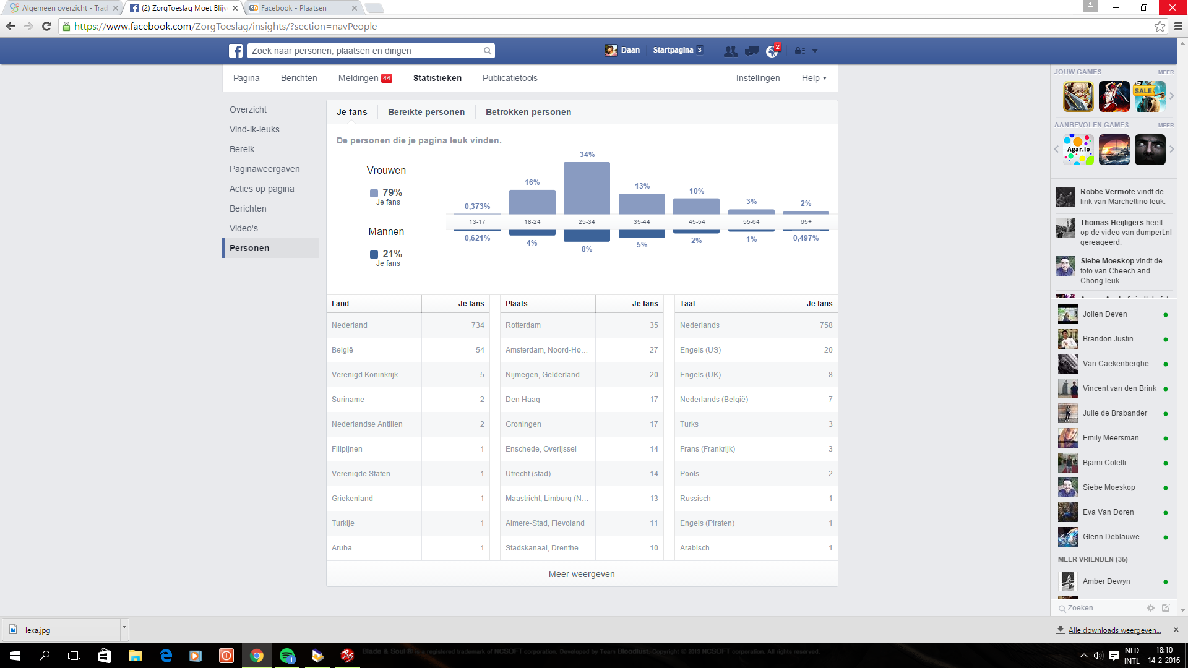Click previous arrow for Aanbevolen Games
The width and height of the screenshot is (1188, 668).
(1056, 150)
